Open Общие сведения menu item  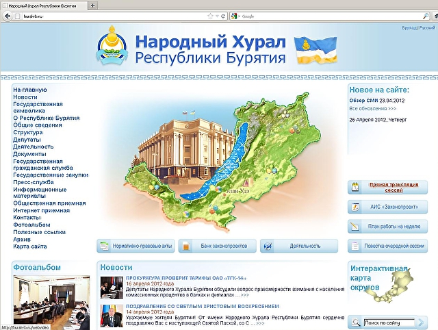38,125
